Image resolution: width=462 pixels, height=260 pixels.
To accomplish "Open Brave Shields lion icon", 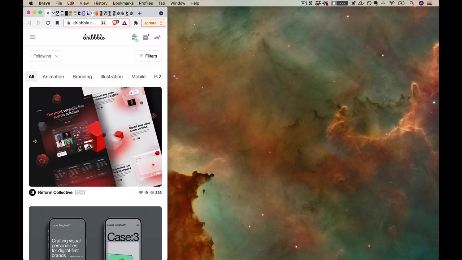I will [x=115, y=23].
